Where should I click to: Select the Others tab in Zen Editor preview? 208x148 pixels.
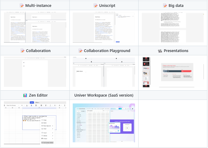click(x=37, y=103)
